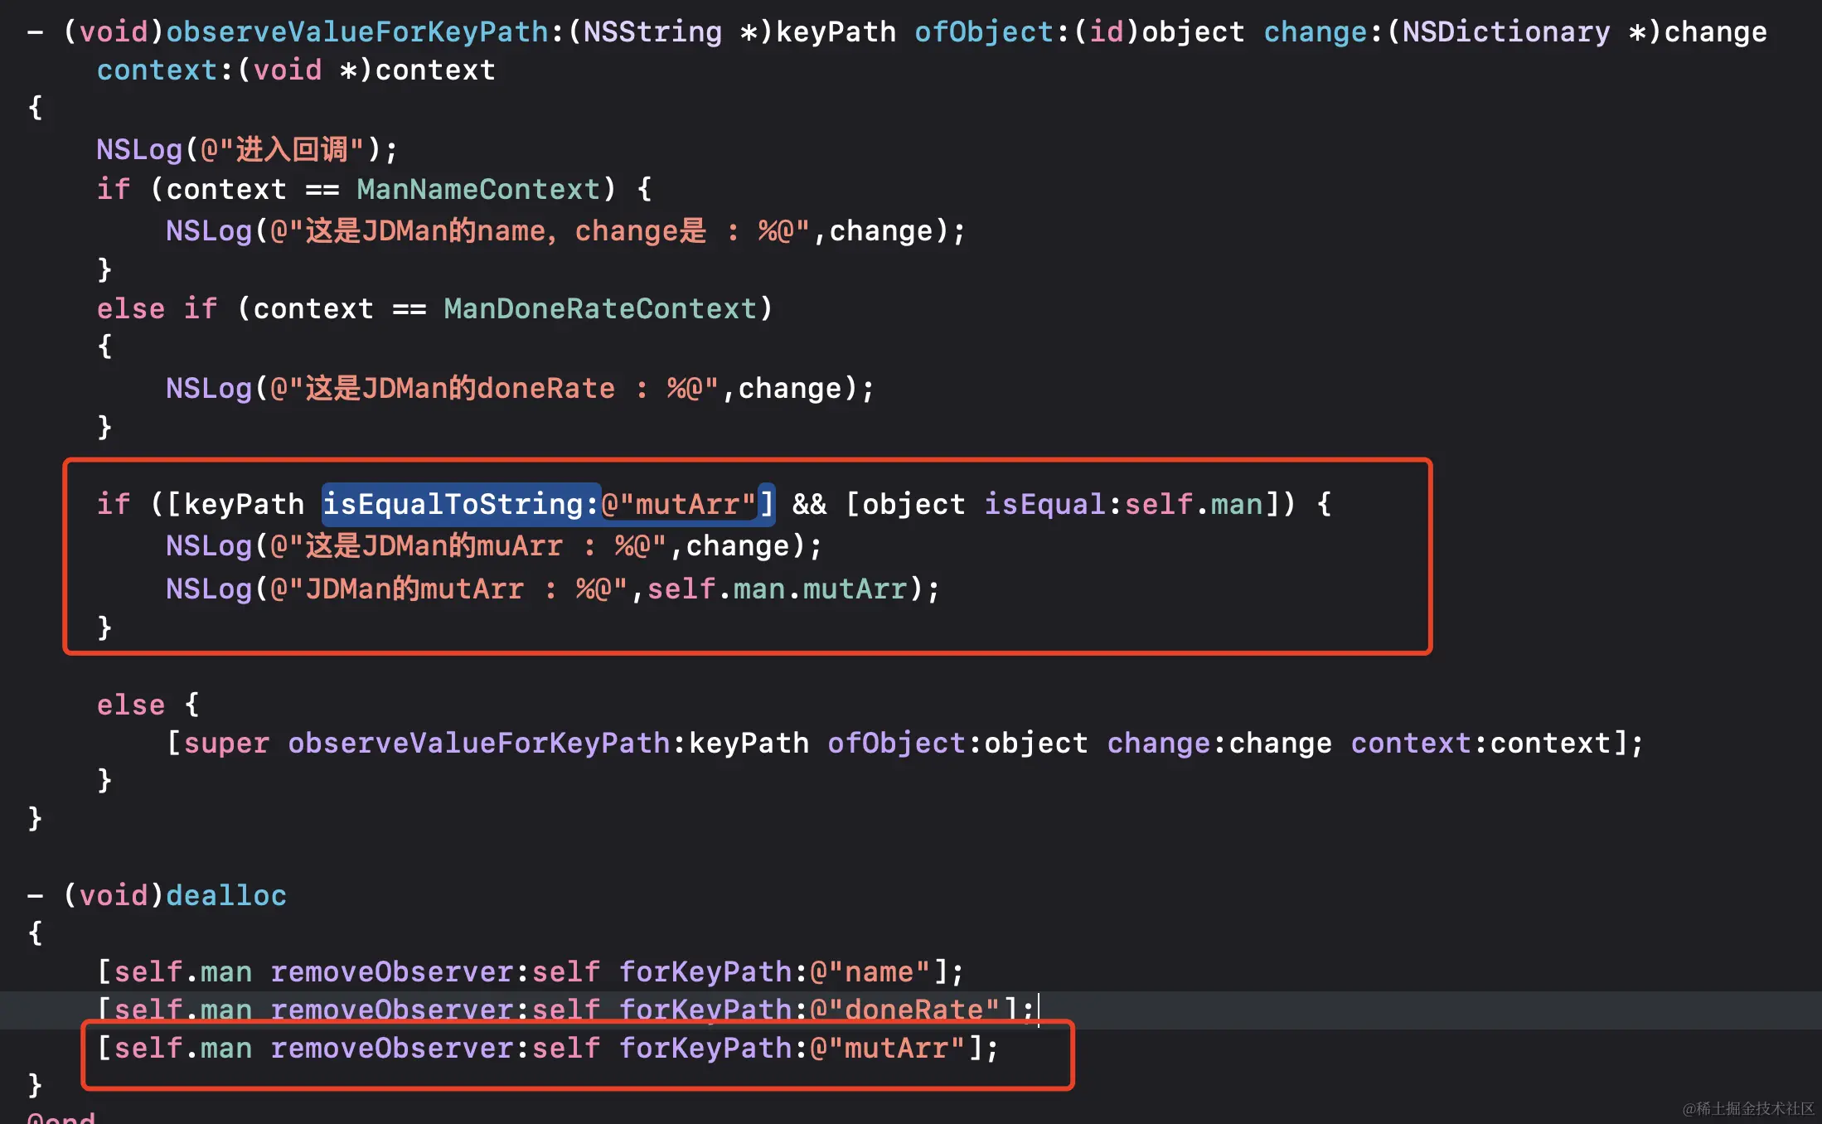Click the super keyword in the else block
Viewport: 1822px width, 1124px height.
[x=226, y=743]
